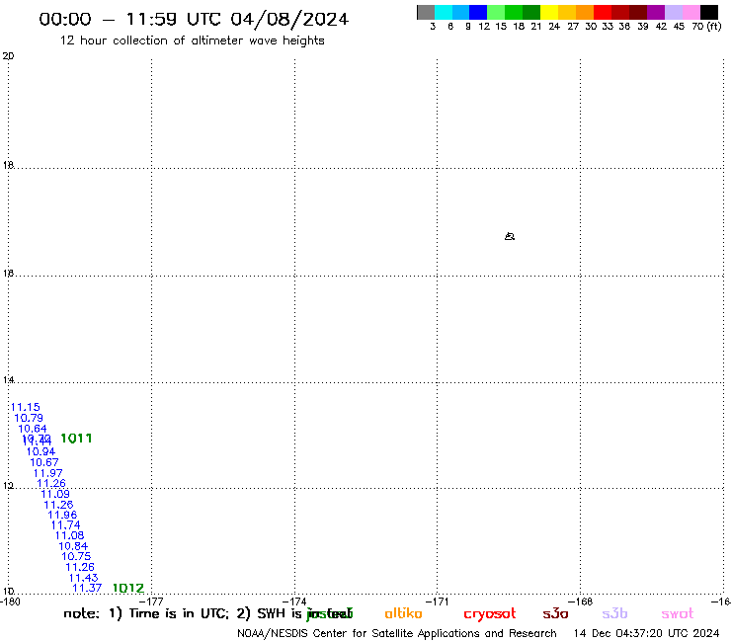Select the black swatch ending the color scale
The width and height of the screenshot is (731, 642).
coord(709,12)
